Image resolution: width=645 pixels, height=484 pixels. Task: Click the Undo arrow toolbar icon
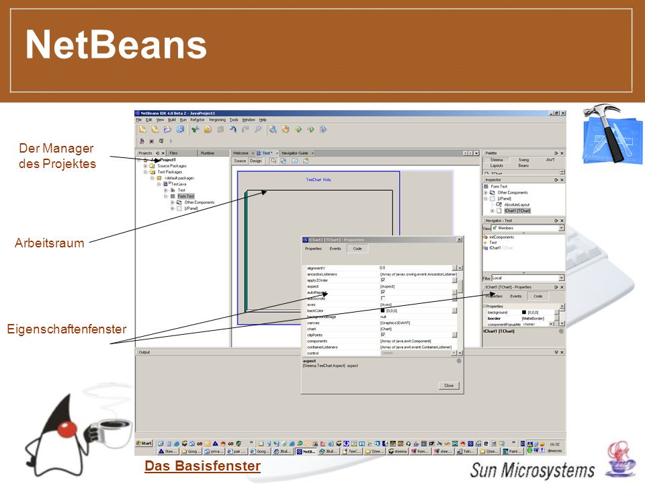tap(233, 129)
